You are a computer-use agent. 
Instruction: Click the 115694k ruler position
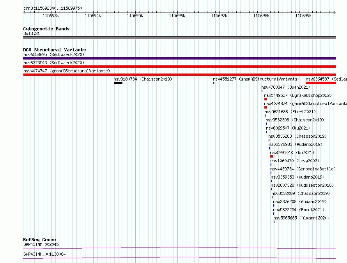pyautogui.click(x=93, y=16)
